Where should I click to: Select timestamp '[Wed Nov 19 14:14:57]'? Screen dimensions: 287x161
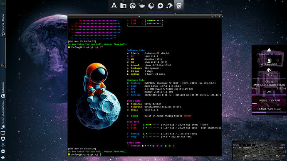point(82,41)
